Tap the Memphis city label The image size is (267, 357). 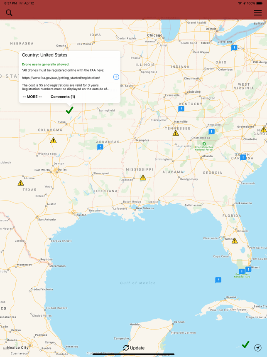pyautogui.click(x=143, y=140)
